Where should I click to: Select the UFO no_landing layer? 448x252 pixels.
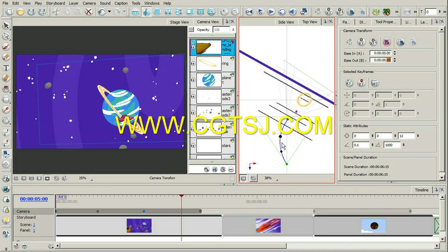coord(212,47)
